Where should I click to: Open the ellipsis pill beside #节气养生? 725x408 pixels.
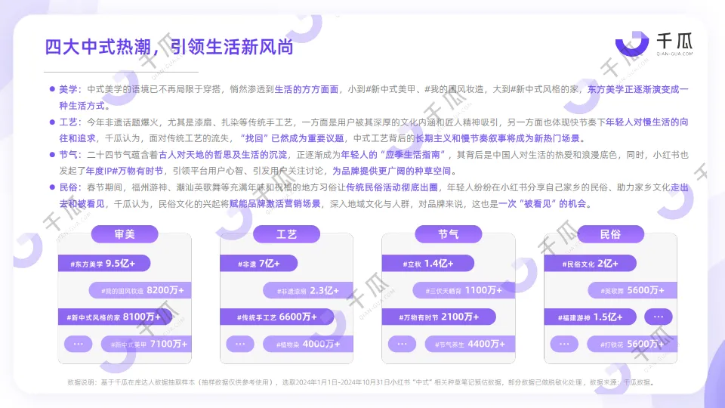(402, 344)
